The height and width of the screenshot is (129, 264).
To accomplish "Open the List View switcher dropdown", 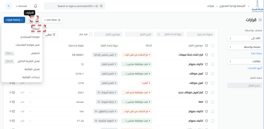I will click(x=52, y=20).
